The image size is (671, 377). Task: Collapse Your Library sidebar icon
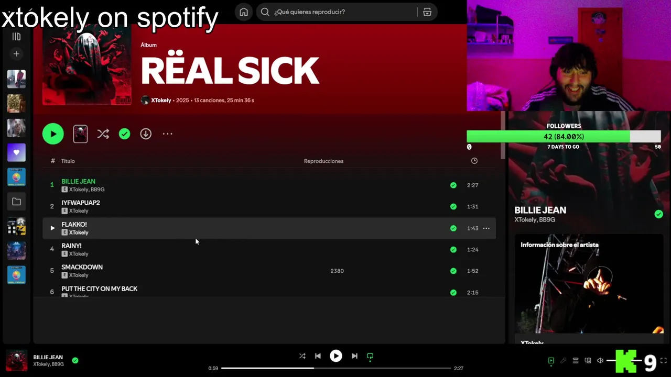click(x=16, y=37)
